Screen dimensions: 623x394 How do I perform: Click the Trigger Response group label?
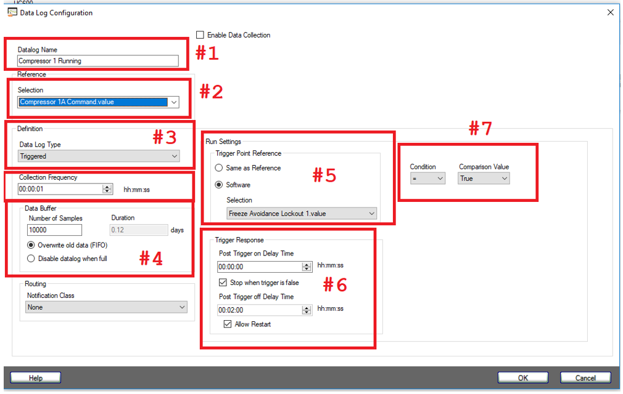coord(239,240)
